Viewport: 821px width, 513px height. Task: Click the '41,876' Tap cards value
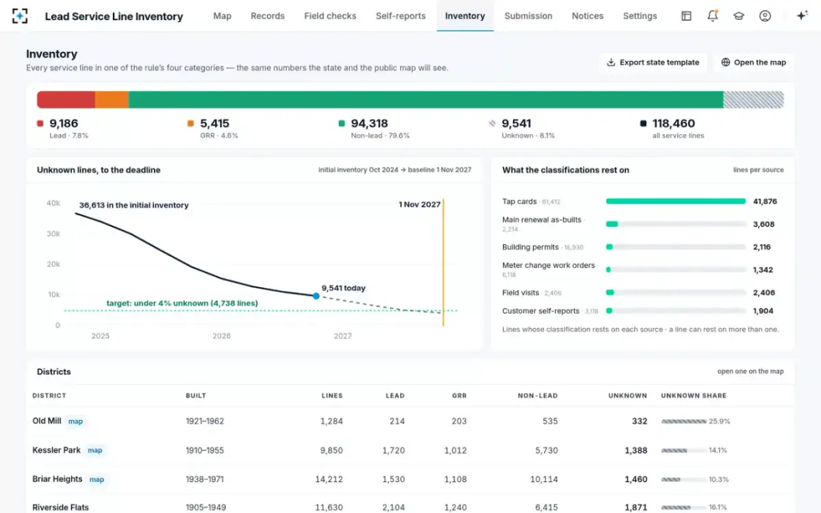coord(765,201)
